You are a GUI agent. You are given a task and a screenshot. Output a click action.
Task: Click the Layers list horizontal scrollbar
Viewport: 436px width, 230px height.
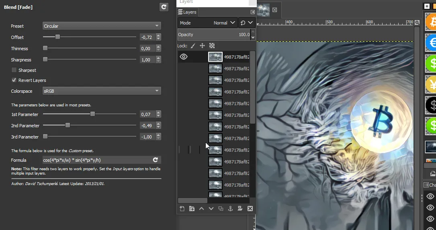[x=192, y=201]
